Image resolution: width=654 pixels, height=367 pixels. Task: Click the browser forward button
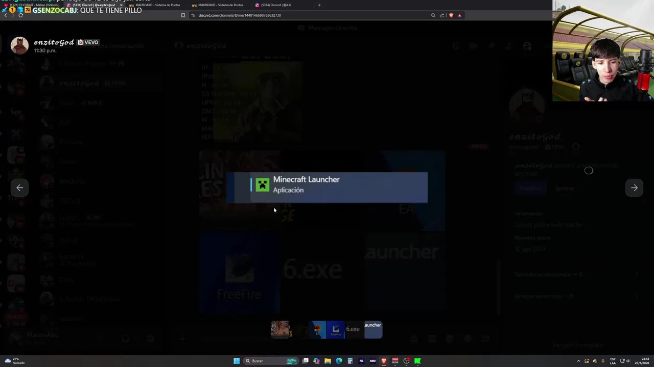pos(13,15)
